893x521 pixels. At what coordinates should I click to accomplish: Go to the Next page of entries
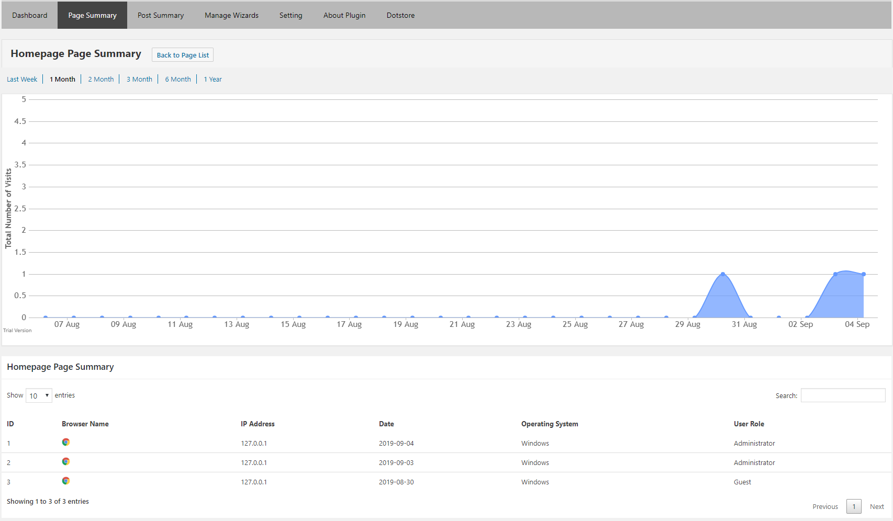point(877,506)
